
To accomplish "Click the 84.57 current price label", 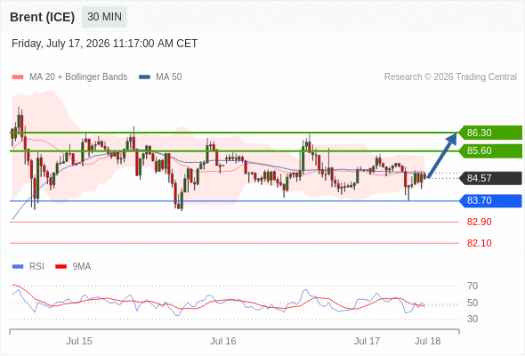I will tap(490, 178).
